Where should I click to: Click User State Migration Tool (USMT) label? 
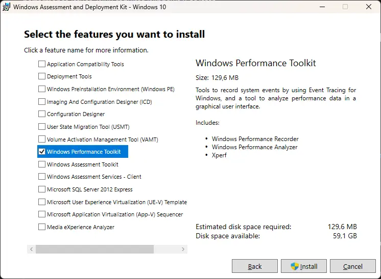click(88, 127)
